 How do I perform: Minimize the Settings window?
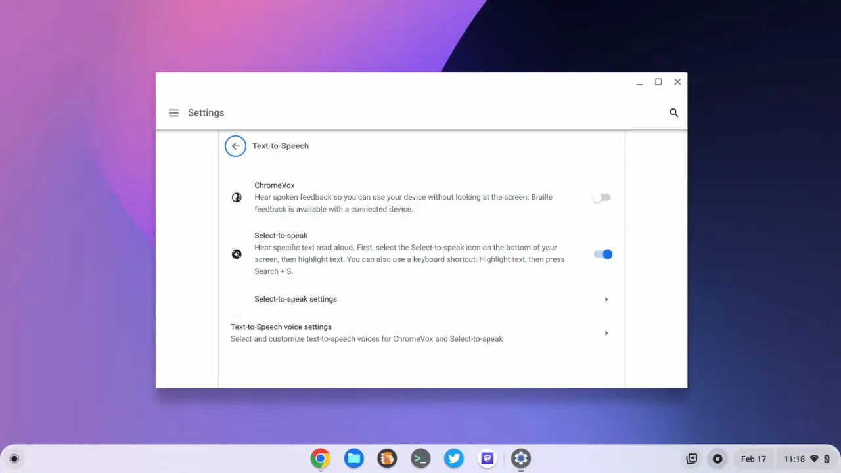tap(639, 82)
